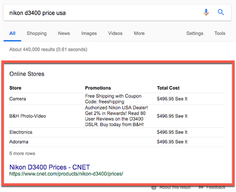Click the Promotions column header
This screenshot has width=236, height=192.
pos(98,88)
